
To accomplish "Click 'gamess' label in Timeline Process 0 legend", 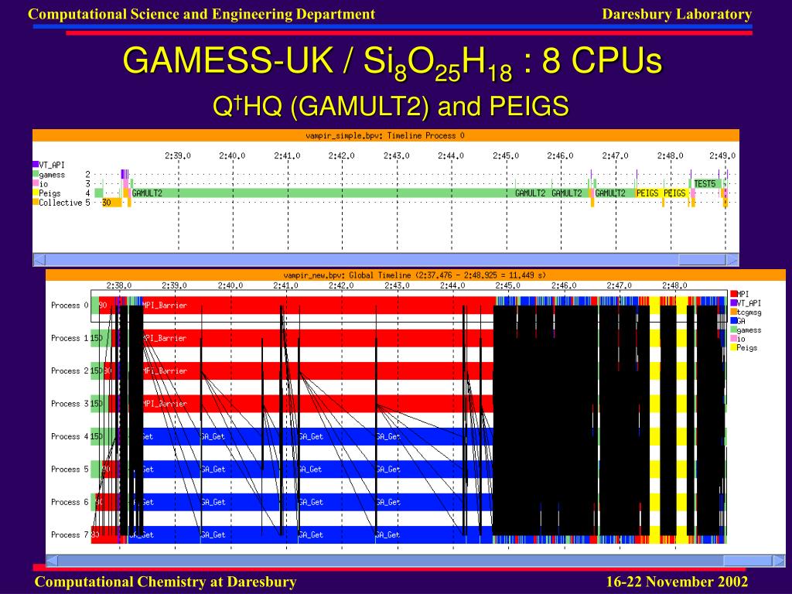I will click(52, 175).
